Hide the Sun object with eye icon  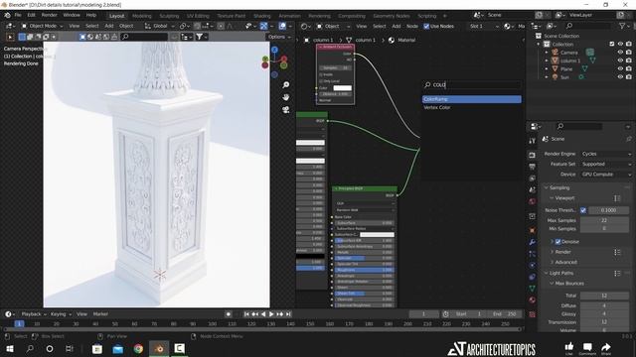click(620, 77)
